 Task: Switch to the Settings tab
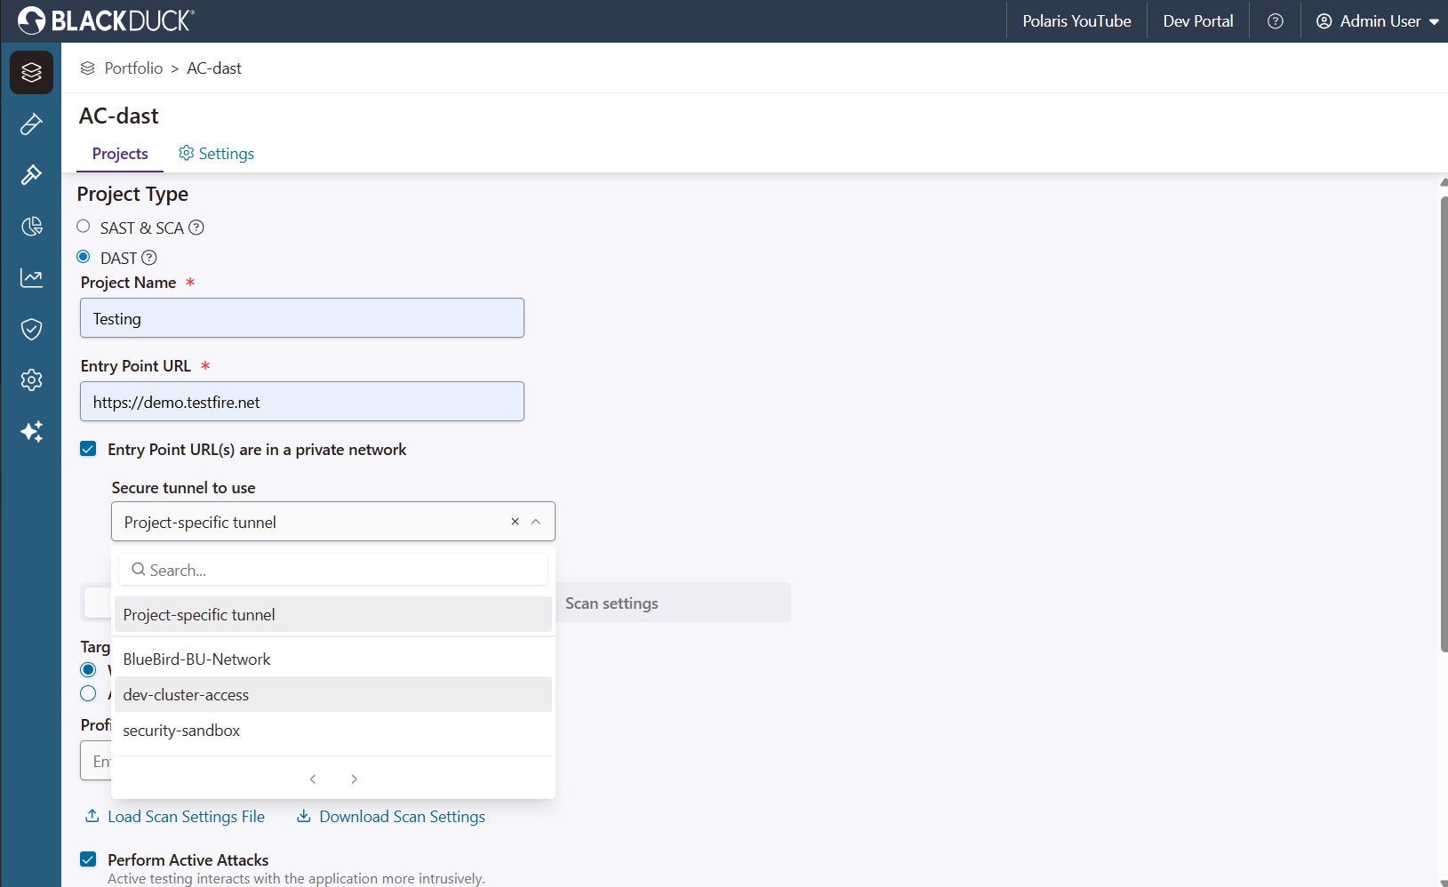216,154
